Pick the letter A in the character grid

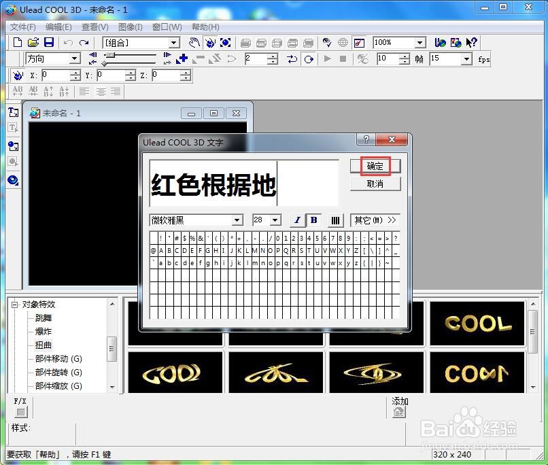161,250
